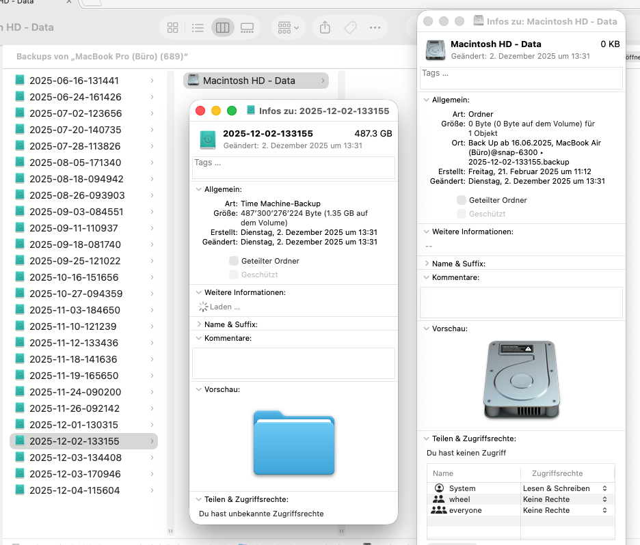This screenshot has width=640, height=545.
Task: Click the Share toolbar icon
Action: [325, 28]
